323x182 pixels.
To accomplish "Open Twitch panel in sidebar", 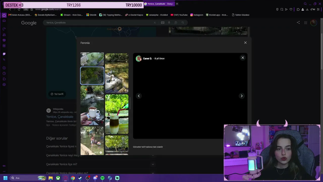I will (x=4, y=54).
